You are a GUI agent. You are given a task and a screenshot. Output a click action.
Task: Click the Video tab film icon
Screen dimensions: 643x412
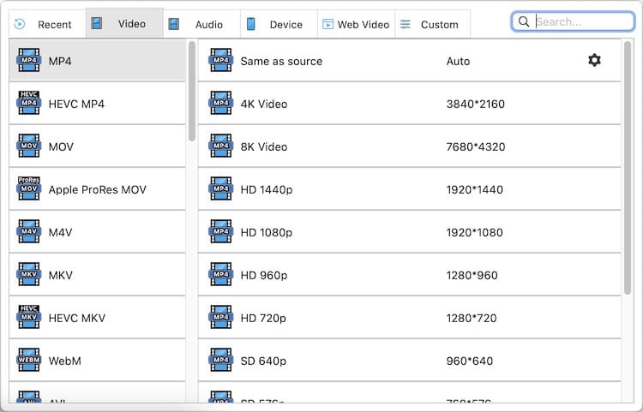pos(96,23)
